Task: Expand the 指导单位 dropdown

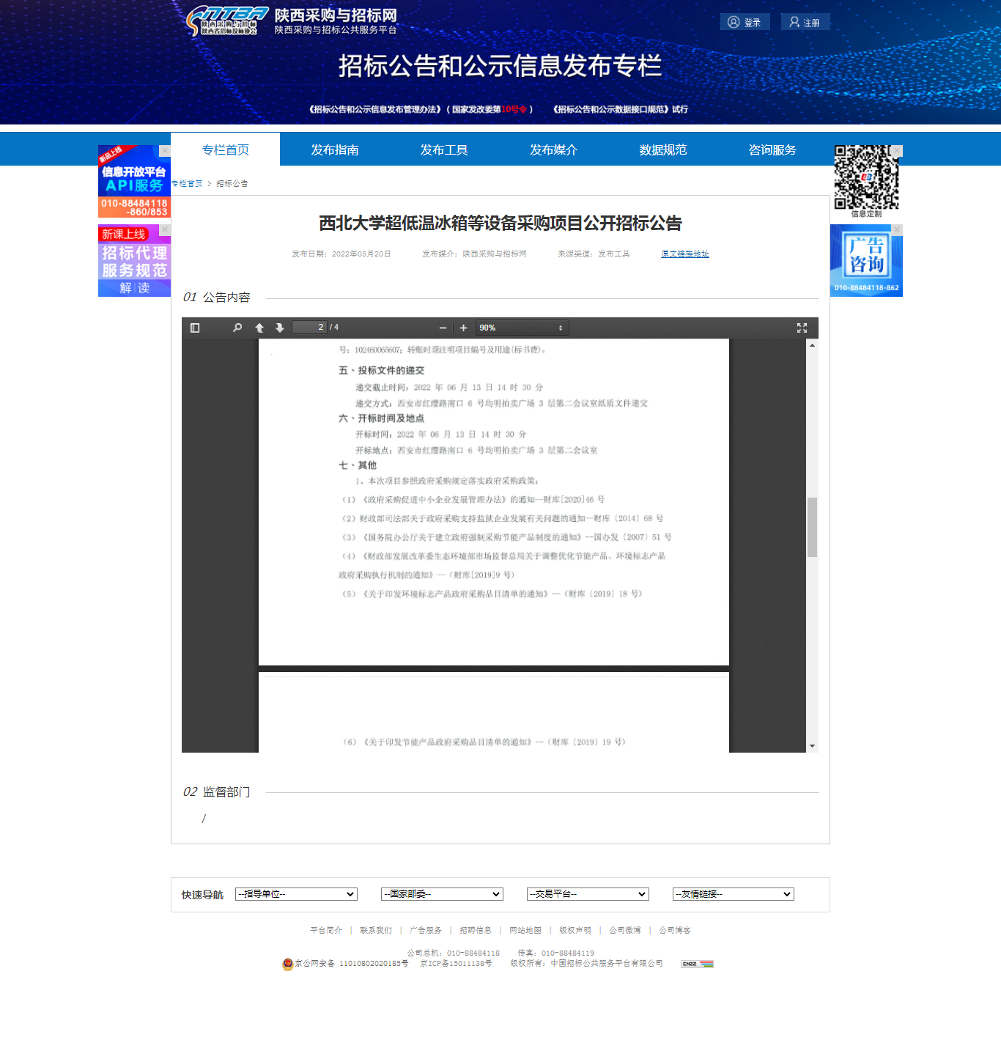Action: (296, 894)
